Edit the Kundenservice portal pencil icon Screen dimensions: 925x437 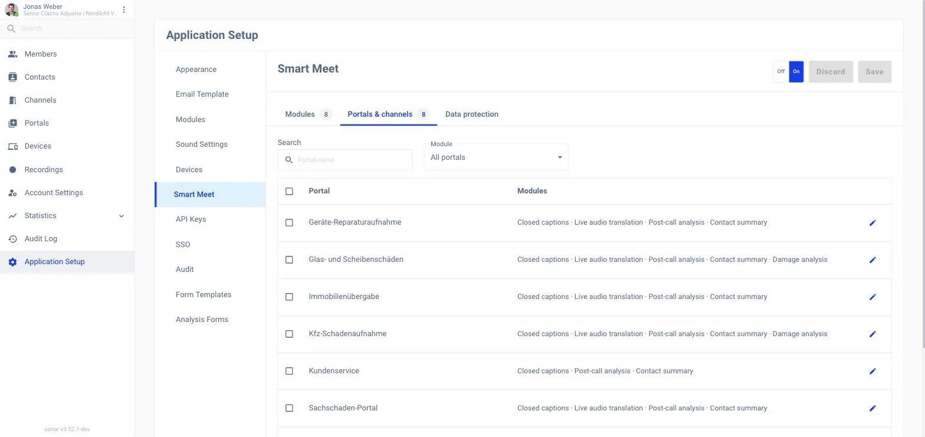click(x=872, y=372)
